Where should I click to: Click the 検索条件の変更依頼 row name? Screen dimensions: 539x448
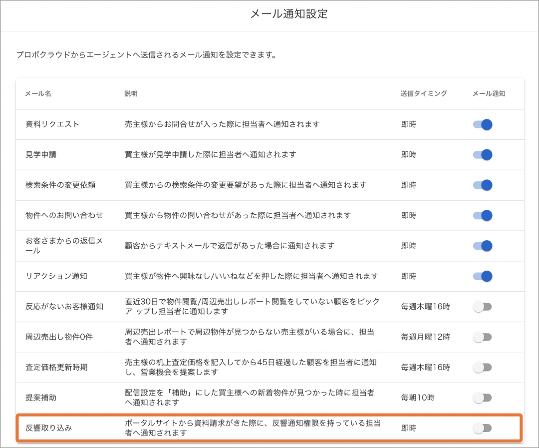point(60,185)
